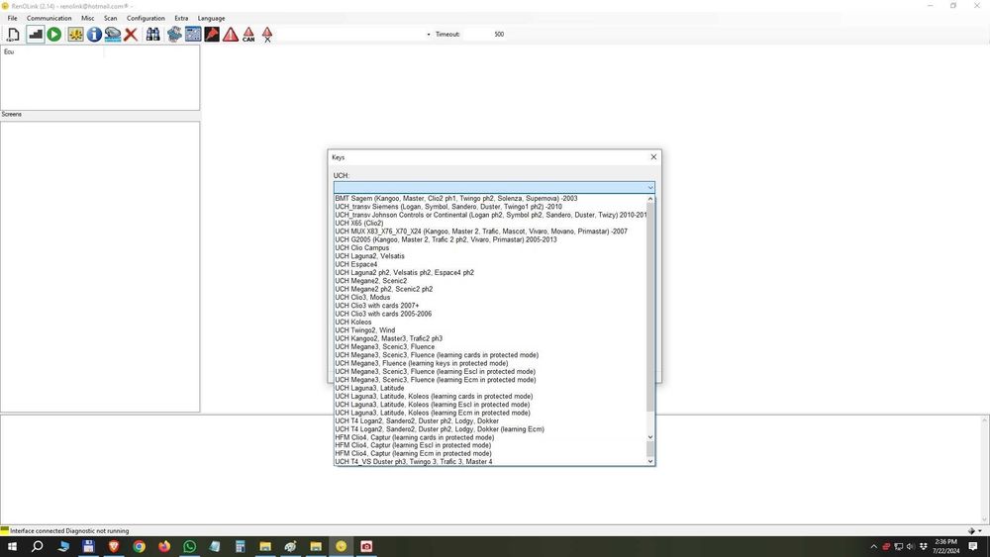Open the Windows notification center icon
The height and width of the screenshot is (557, 990).
pos(973,546)
